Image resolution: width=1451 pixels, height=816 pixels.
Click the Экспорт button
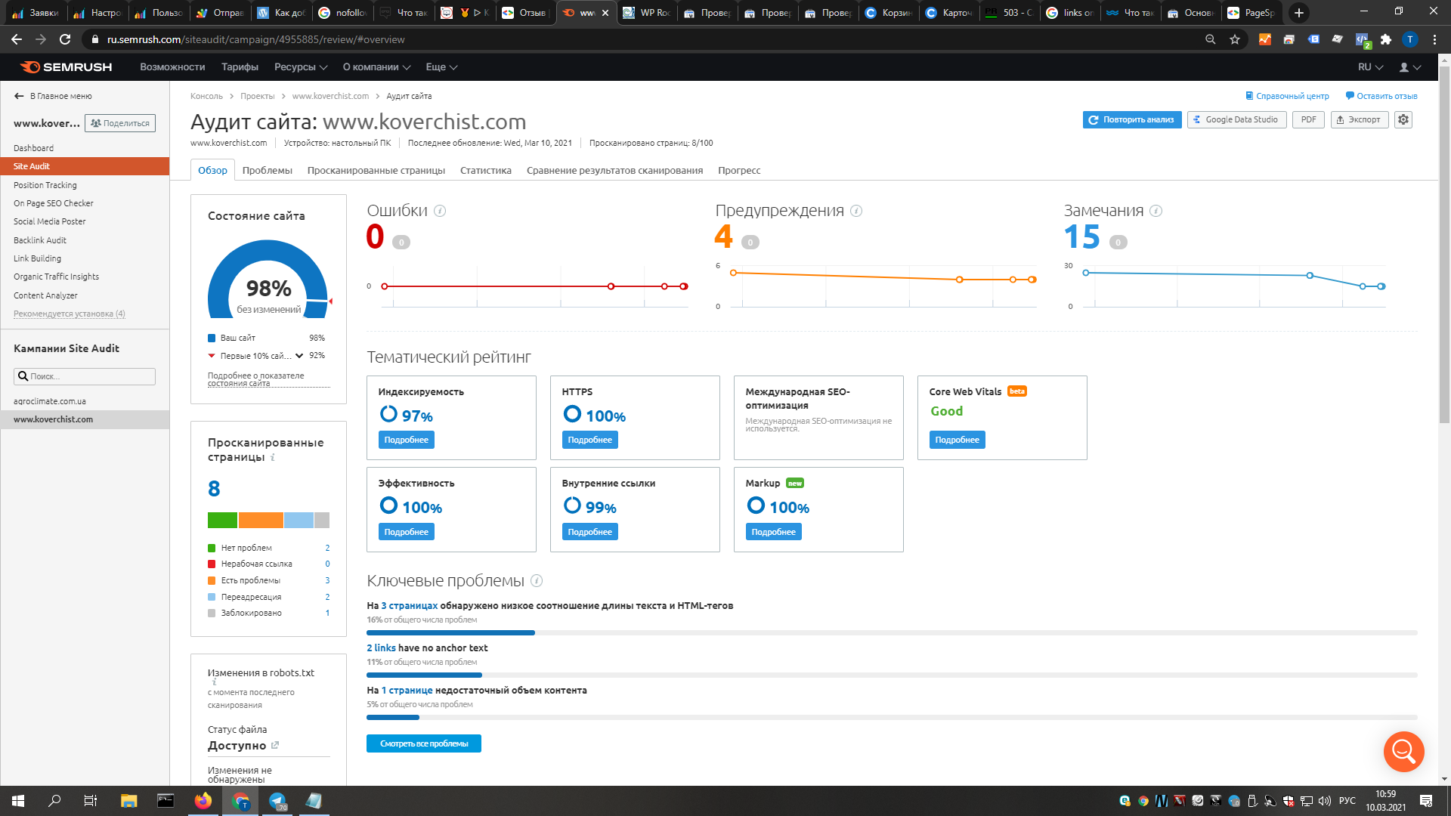1360,119
